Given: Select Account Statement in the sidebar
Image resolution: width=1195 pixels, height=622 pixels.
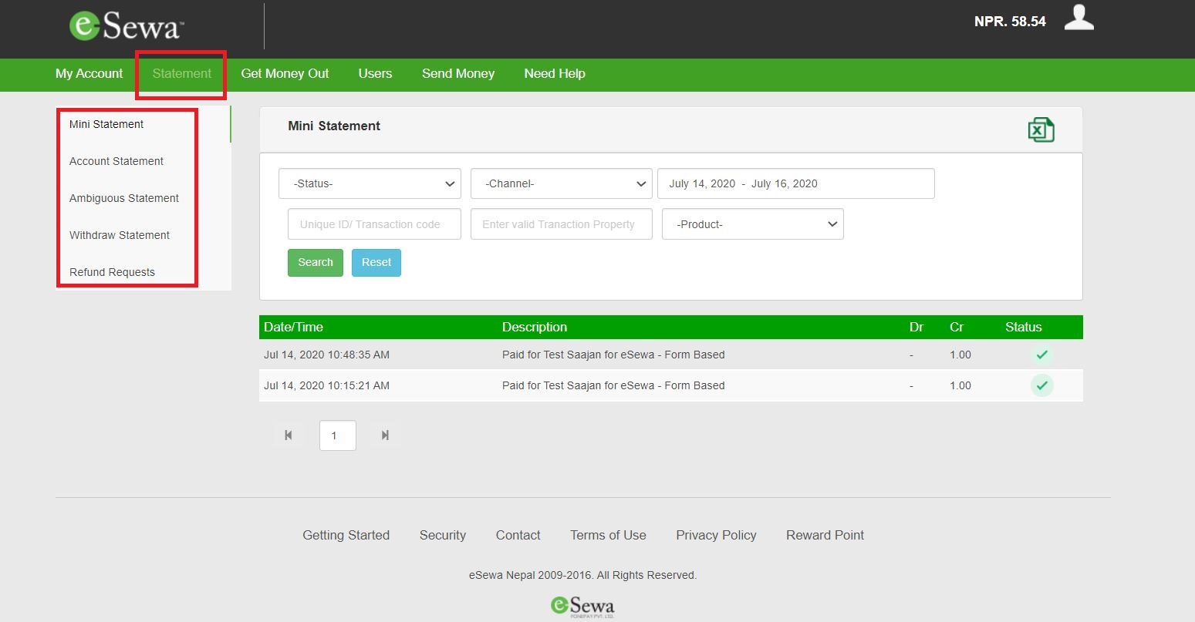Looking at the screenshot, I should [x=116, y=161].
